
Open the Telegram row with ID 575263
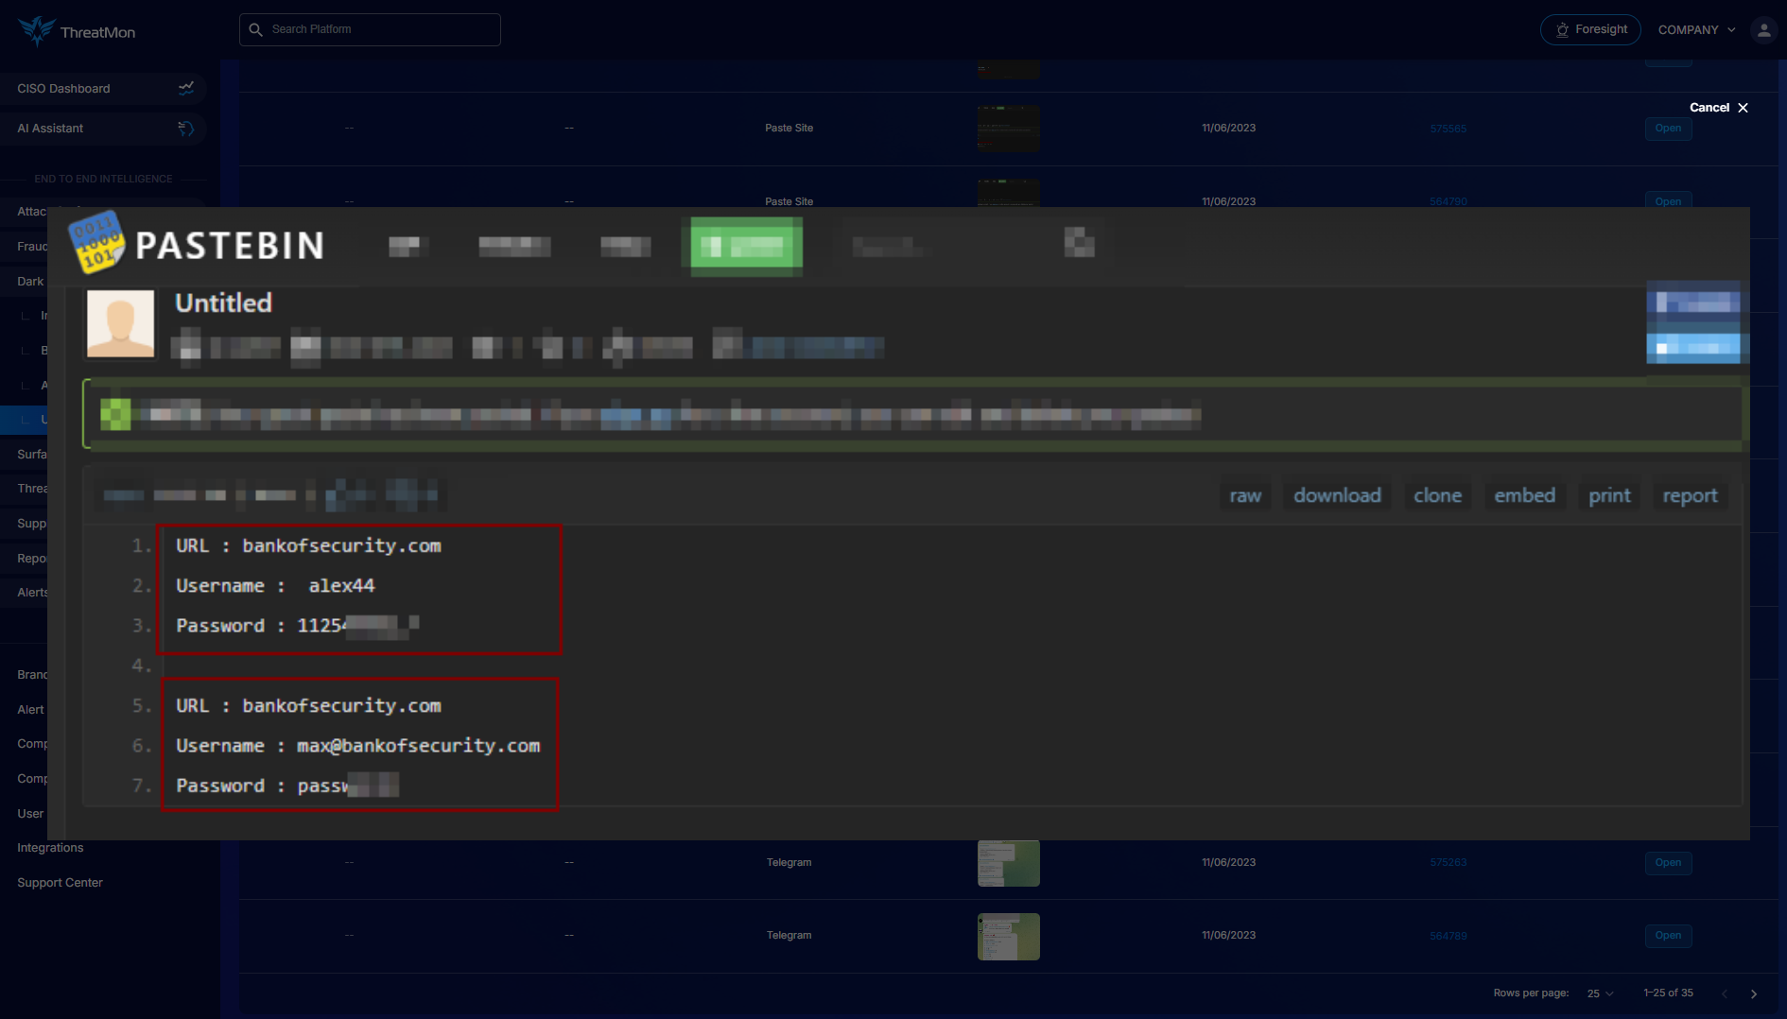1668,863
